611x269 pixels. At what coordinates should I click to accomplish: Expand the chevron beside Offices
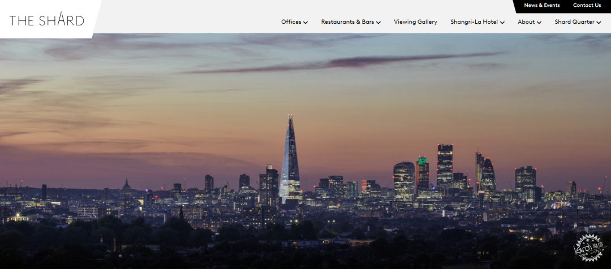click(x=305, y=23)
